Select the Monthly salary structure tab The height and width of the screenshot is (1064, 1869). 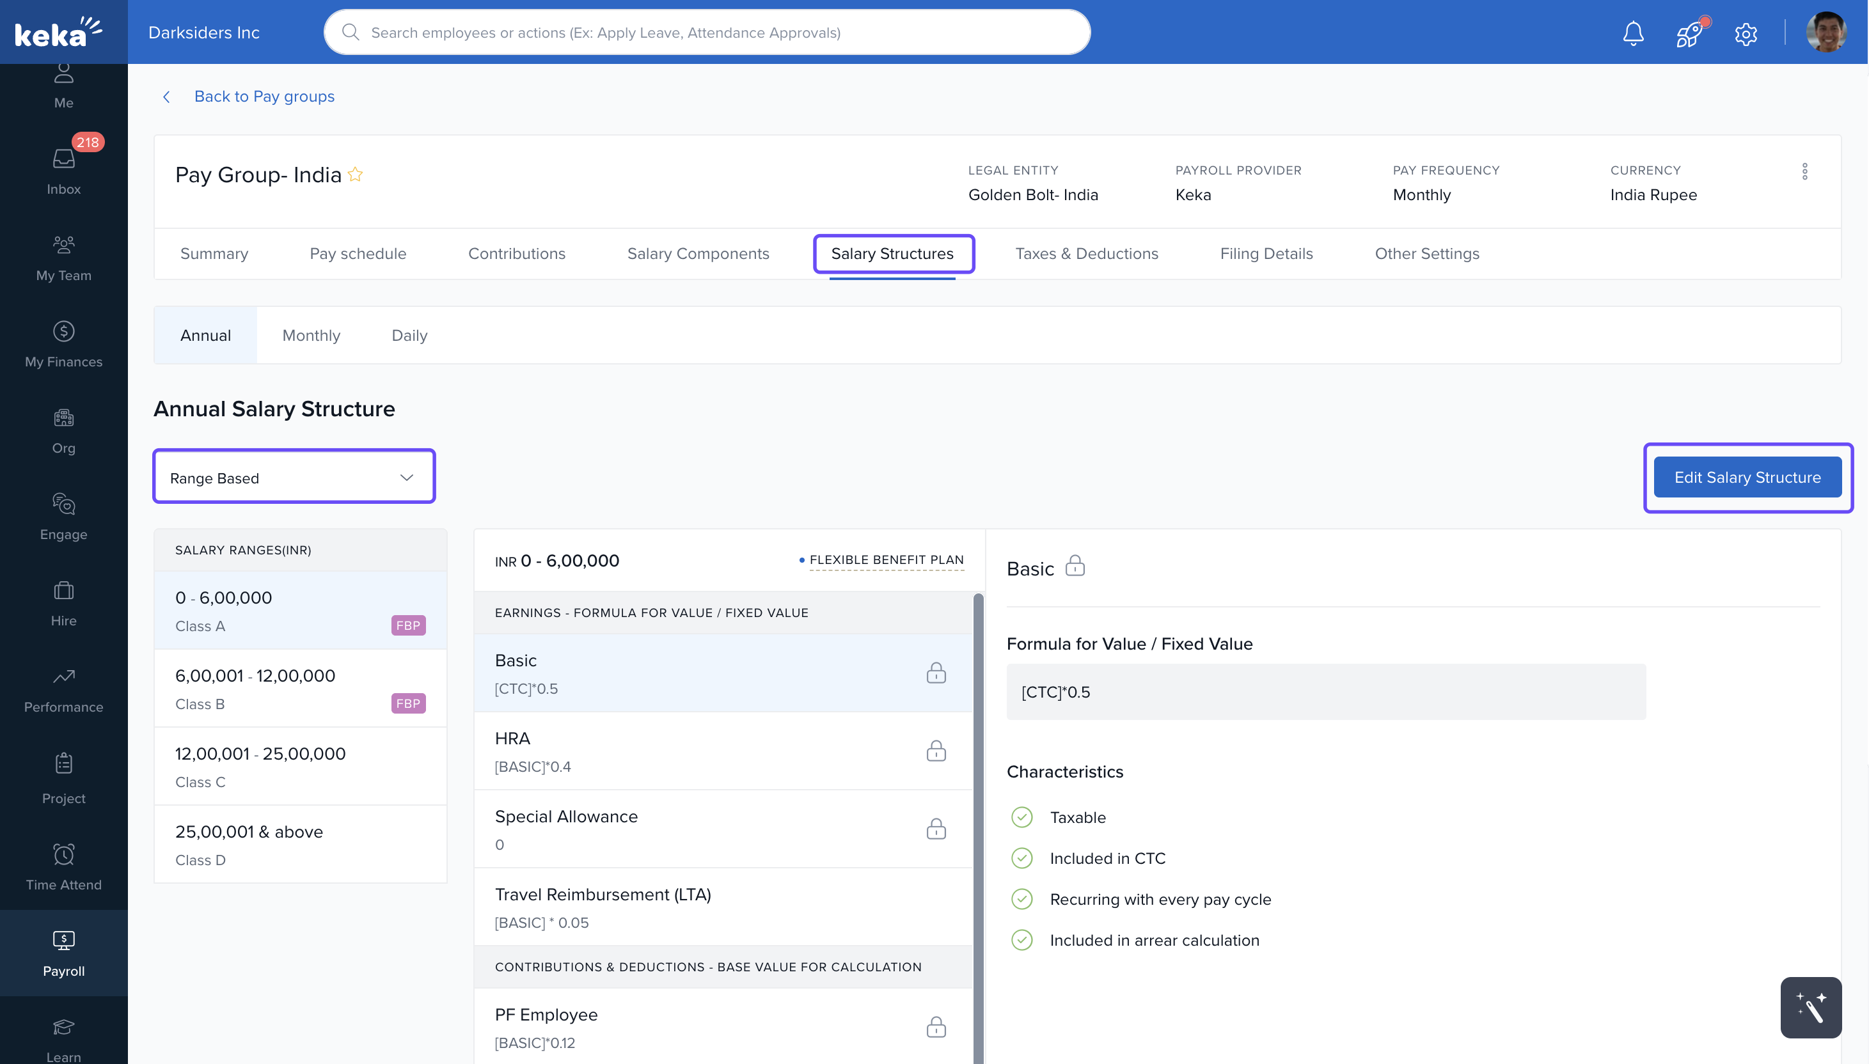pyautogui.click(x=311, y=336)
